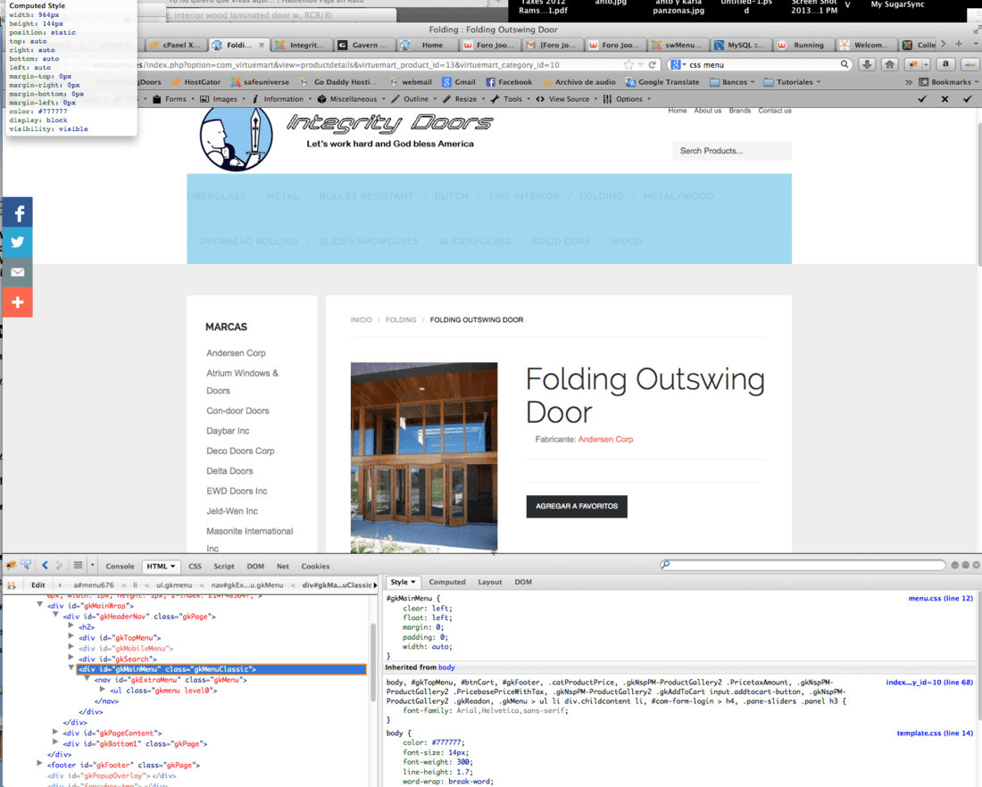Share page on Facebook sidebar icon
The image size is (982, 787).
click(18, 213)
